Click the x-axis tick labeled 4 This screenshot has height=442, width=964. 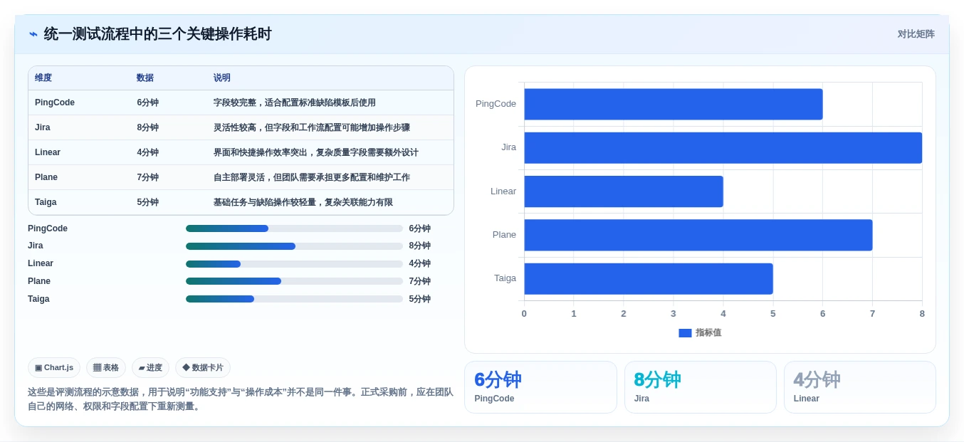click(x=723, y=314)
